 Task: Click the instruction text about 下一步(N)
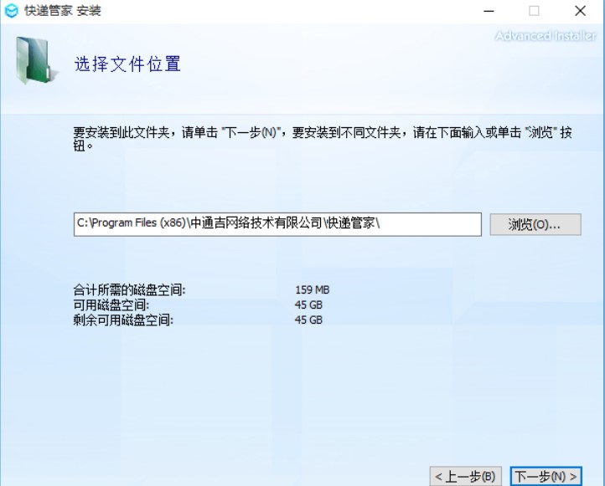pyautogui.click(x=323, y=138)
